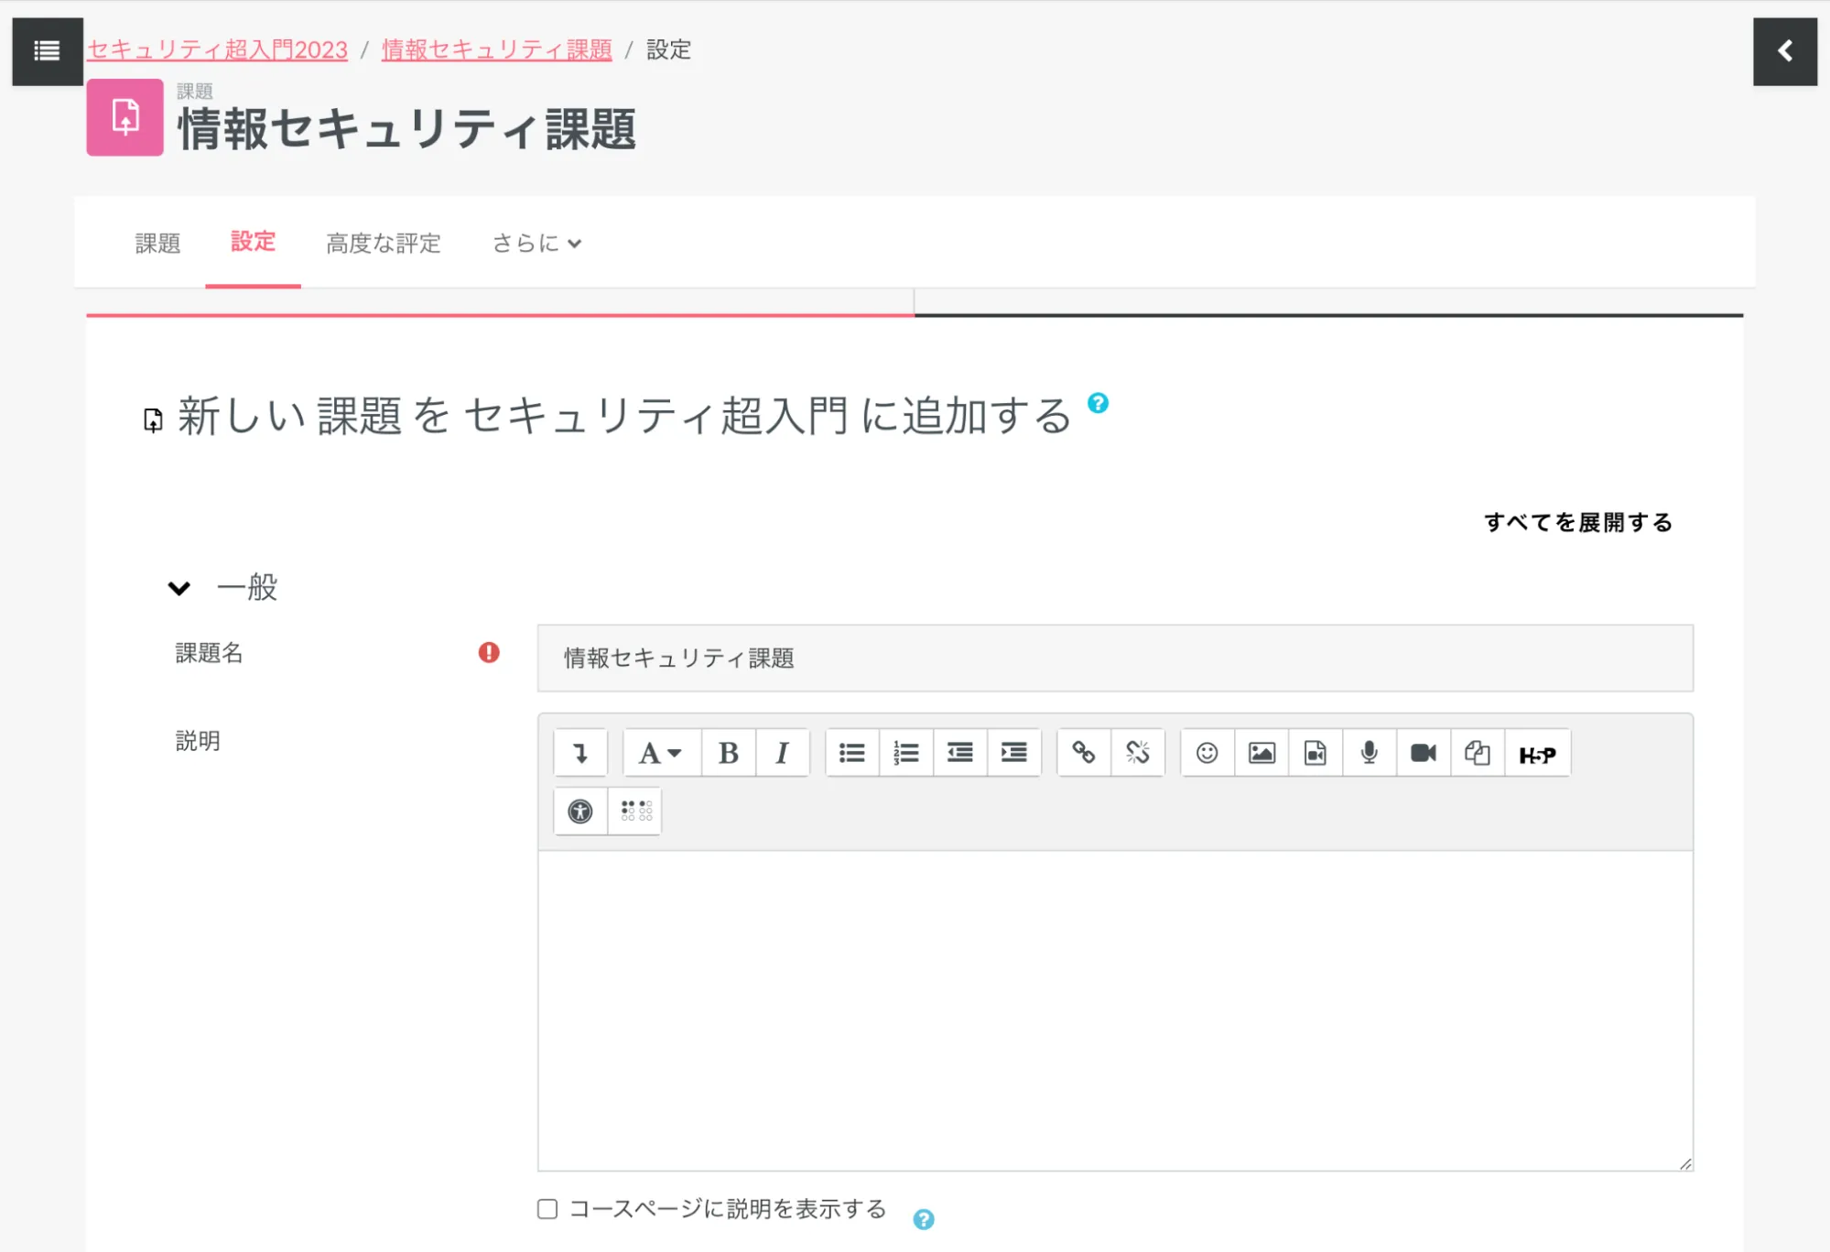Expand the さらに menu

click(536, 243)
